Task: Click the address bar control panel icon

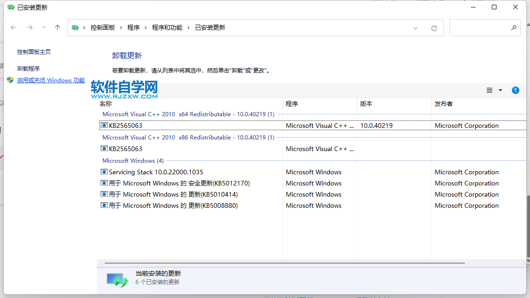Action: coord(75,28)
